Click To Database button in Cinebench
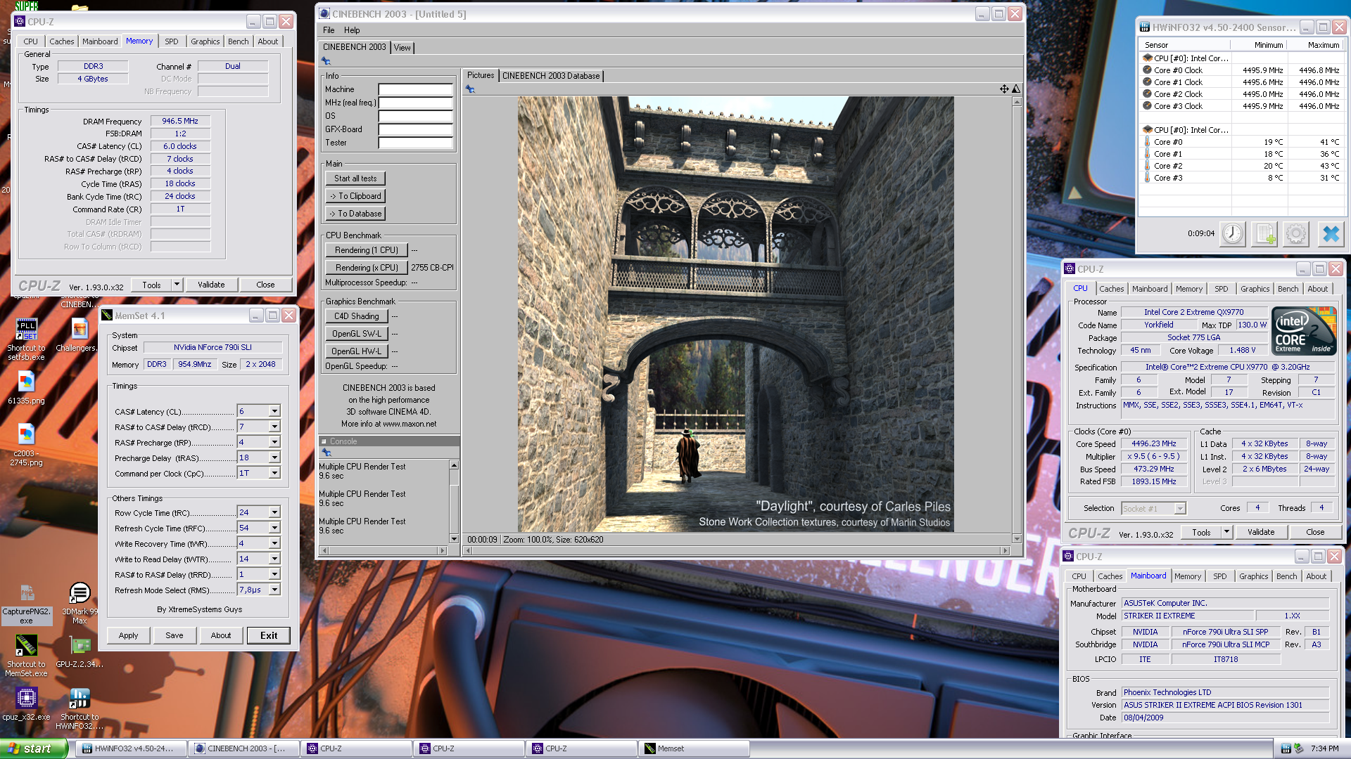 click(355, 214)
